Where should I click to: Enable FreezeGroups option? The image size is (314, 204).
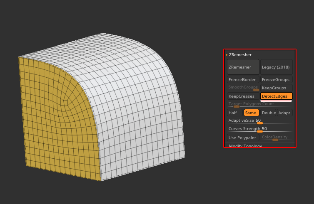point(276,79)
